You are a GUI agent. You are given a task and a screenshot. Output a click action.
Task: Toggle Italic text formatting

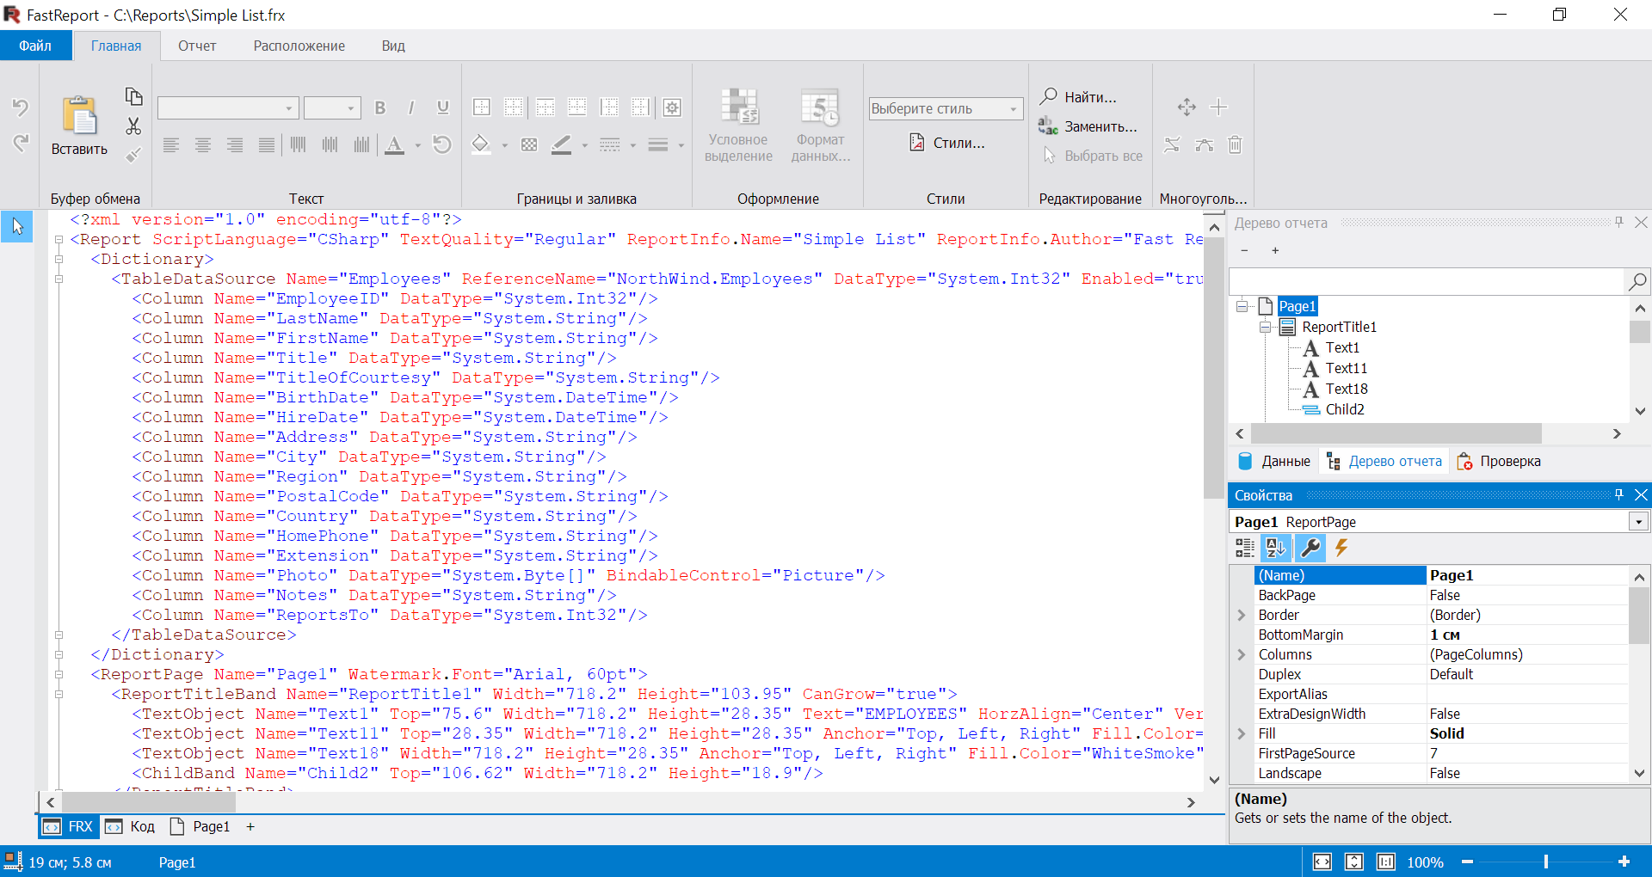click(411, 107)
